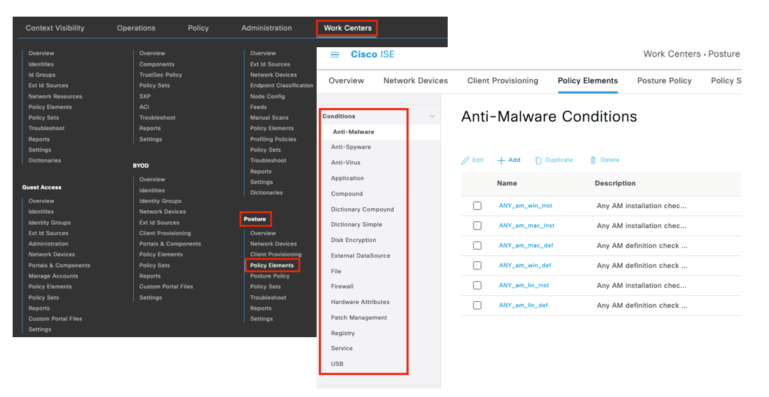Switch to the Client Provisioning tab
This screenshot has height=397, width=769.
coord(503,81)
